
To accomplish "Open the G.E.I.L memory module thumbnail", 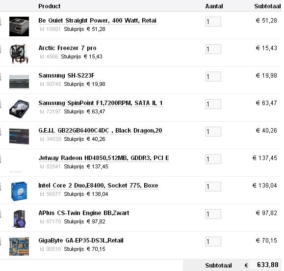I will [19, 136].
